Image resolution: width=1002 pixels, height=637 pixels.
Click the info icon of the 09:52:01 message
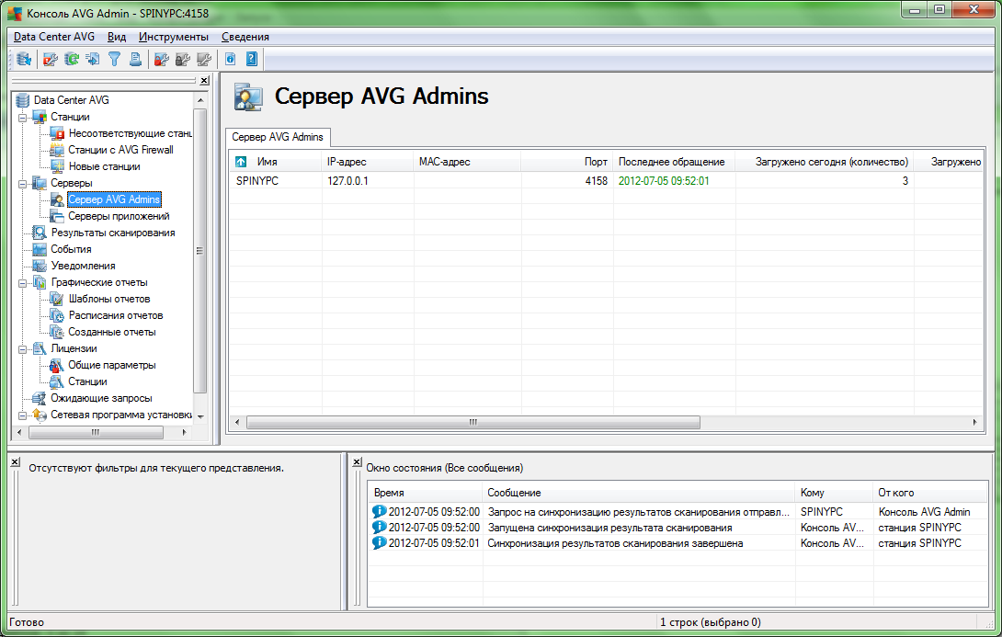[x=379, y=542]
